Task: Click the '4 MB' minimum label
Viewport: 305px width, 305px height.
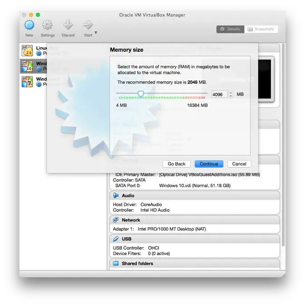Action: pyautogui.click(x=121, y=105)
